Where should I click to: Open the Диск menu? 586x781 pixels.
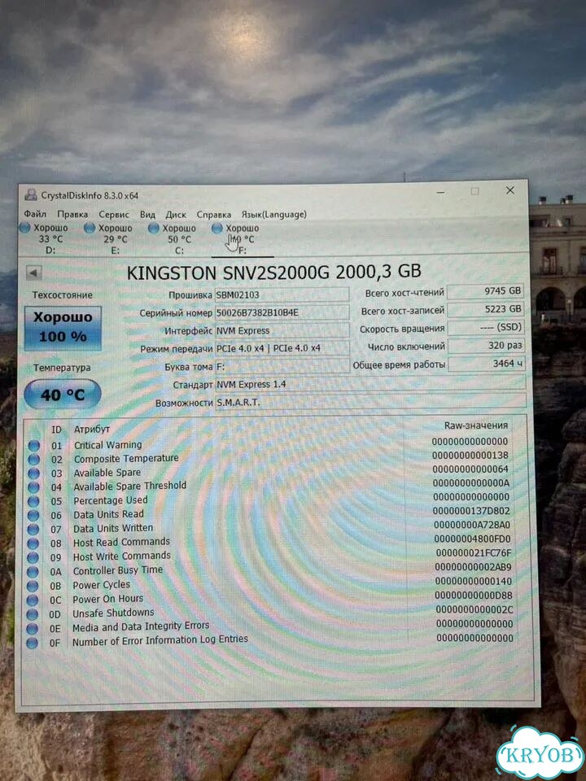click(176, 215)
